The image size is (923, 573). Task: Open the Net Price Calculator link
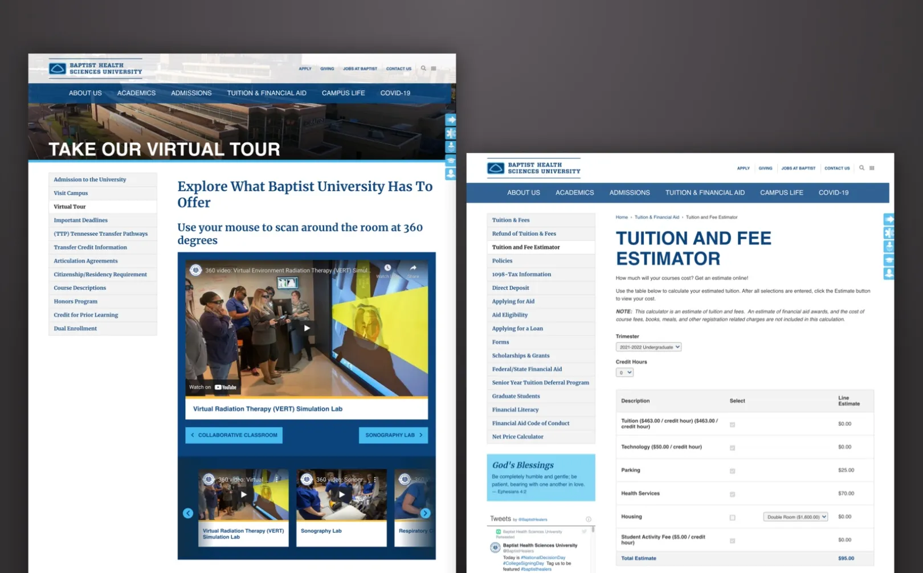point(517,436)
